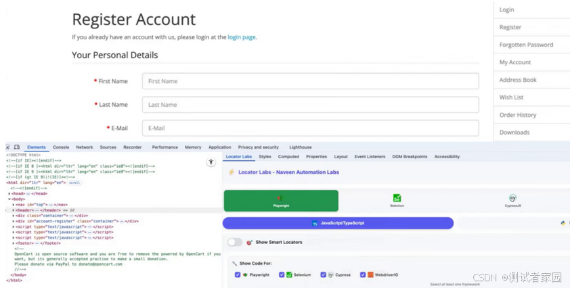The image size is (570, 288).
Task: Click the lightning bolt Locator Labs logo
Action: (232, 172)
